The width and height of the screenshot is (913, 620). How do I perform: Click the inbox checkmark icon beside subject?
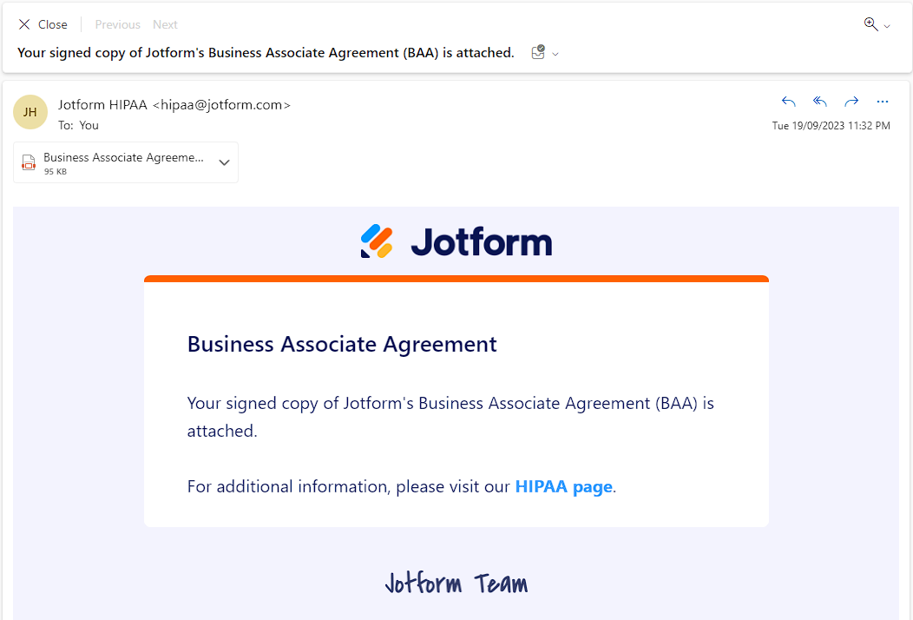click(x=538, y=53)
